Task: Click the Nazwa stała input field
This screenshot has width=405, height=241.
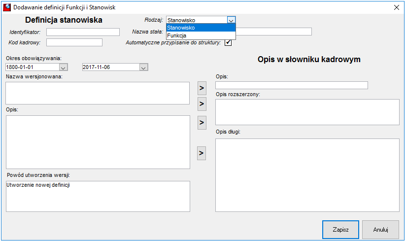Action: coord(273,32)
